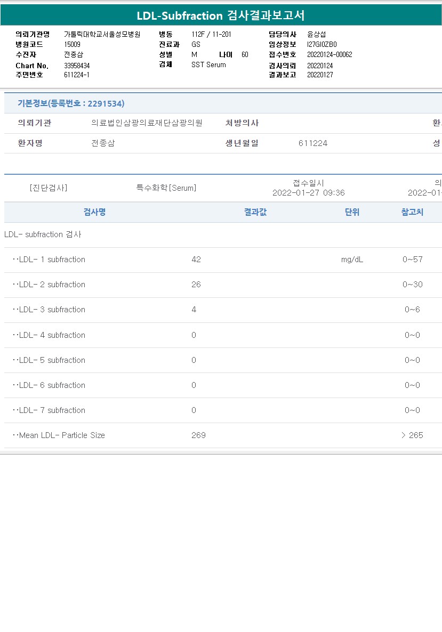Viewport: 442px width, 632px height.
Task: Click the 참고치 column header
Action: pos(412,212)
